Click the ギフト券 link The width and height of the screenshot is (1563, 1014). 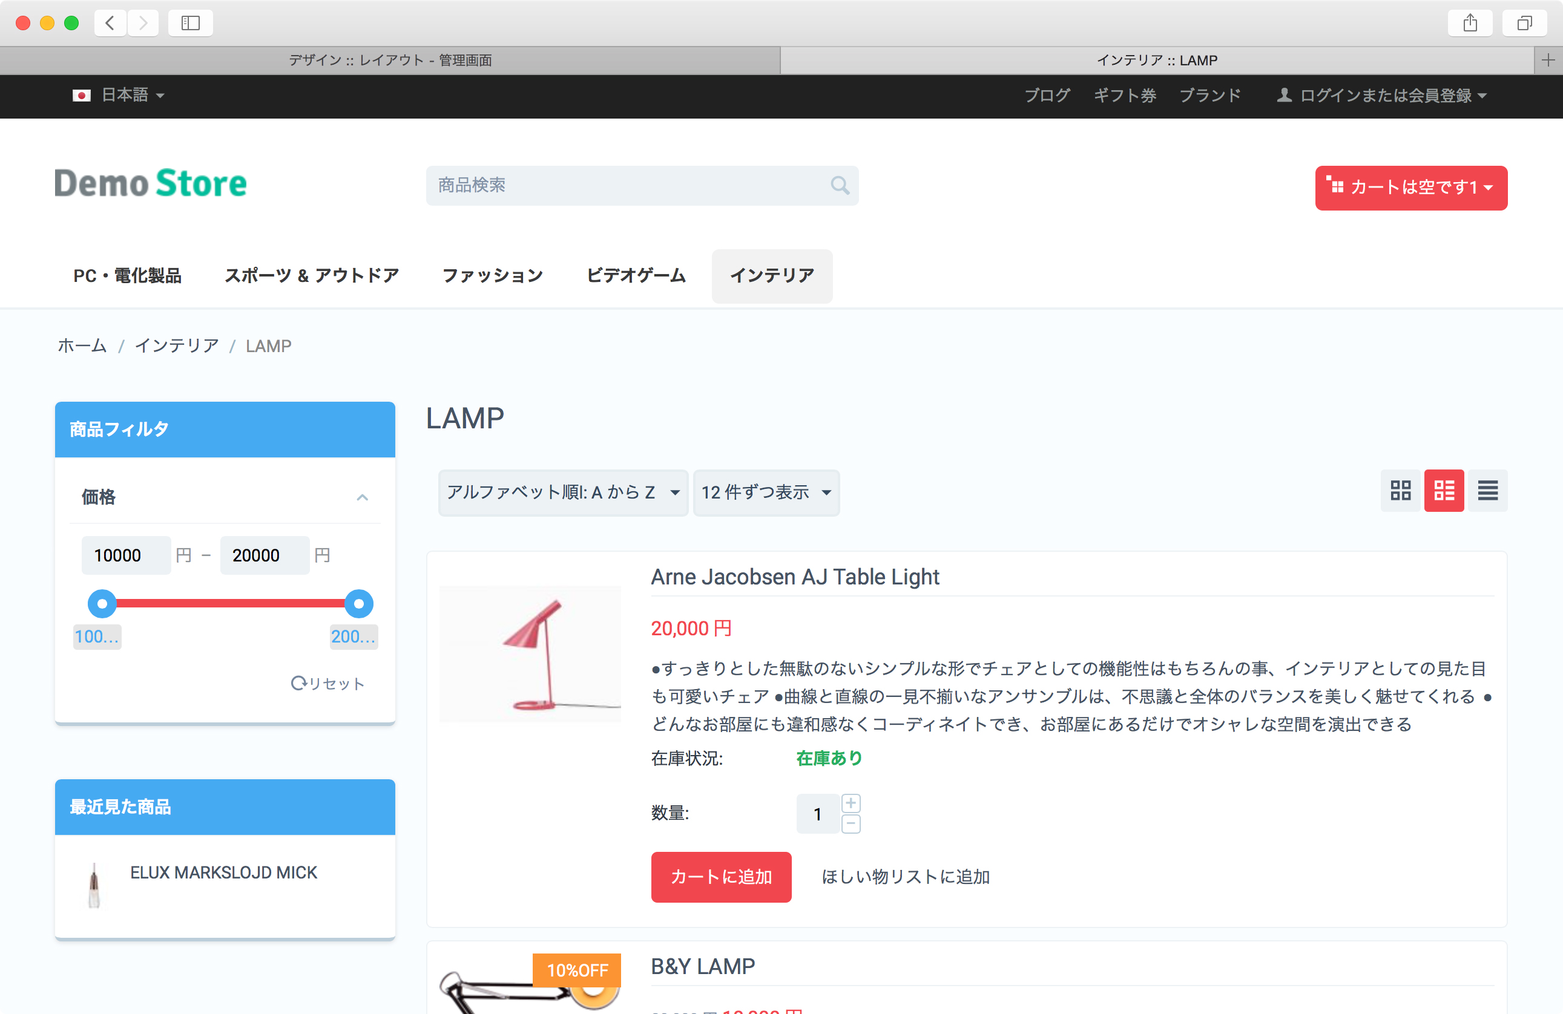[x=1124, y=96]
